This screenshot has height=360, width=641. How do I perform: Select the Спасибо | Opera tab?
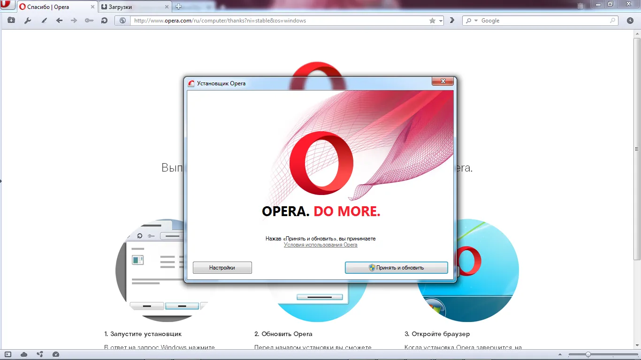54,7
